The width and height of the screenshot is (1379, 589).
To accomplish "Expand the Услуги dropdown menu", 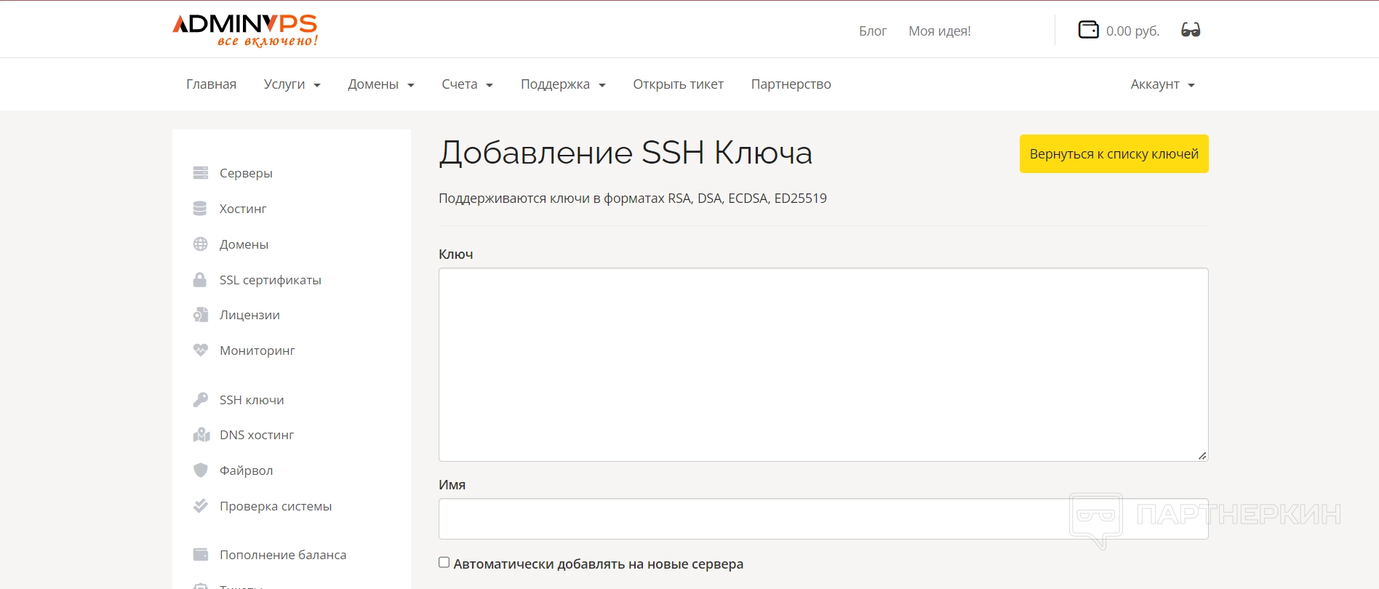I will tap(292, 84).
